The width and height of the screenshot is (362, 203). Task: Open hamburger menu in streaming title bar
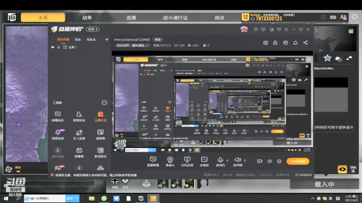pyautogui.click(x=286, y=29)
